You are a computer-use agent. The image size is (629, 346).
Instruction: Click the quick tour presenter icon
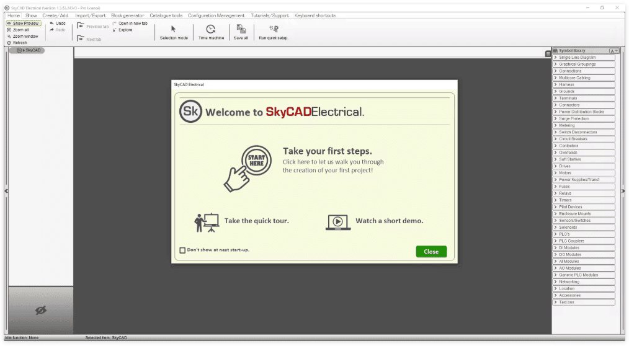point(207,223)
